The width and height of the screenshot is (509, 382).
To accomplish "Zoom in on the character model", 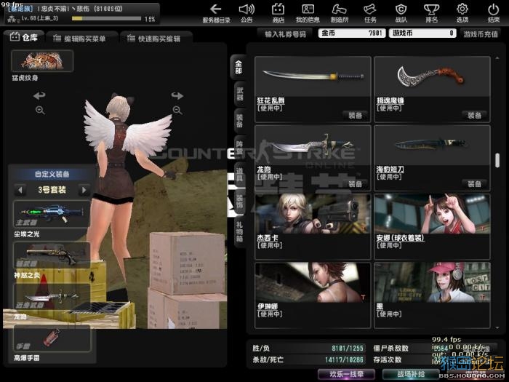I will [x=40, y=111].
